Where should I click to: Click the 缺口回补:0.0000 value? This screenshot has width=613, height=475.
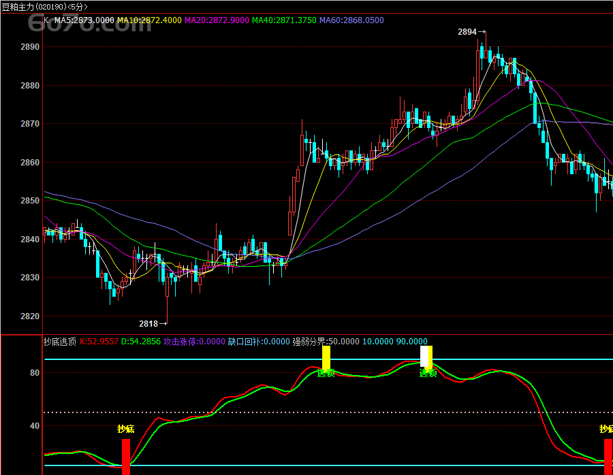(x=259, y=342)
